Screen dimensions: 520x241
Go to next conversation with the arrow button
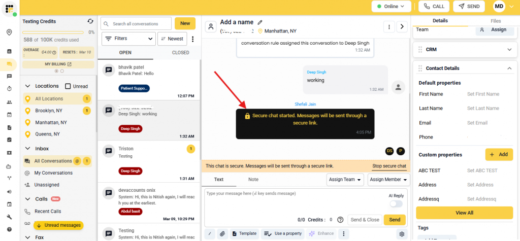point(402,26)
